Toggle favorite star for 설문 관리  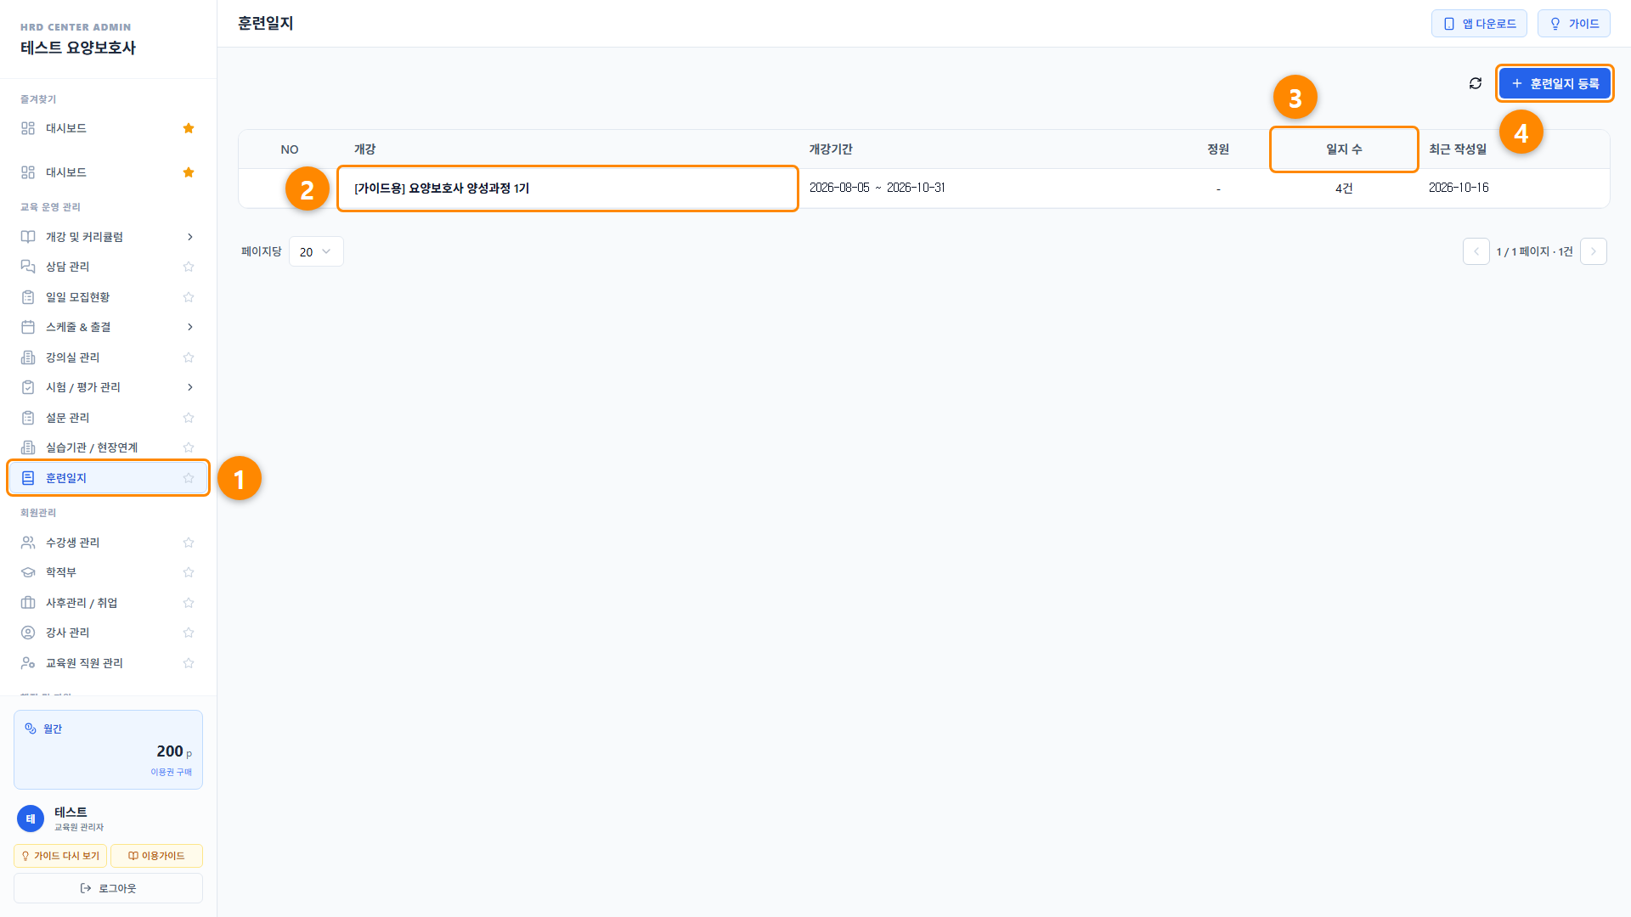[189, 418]
